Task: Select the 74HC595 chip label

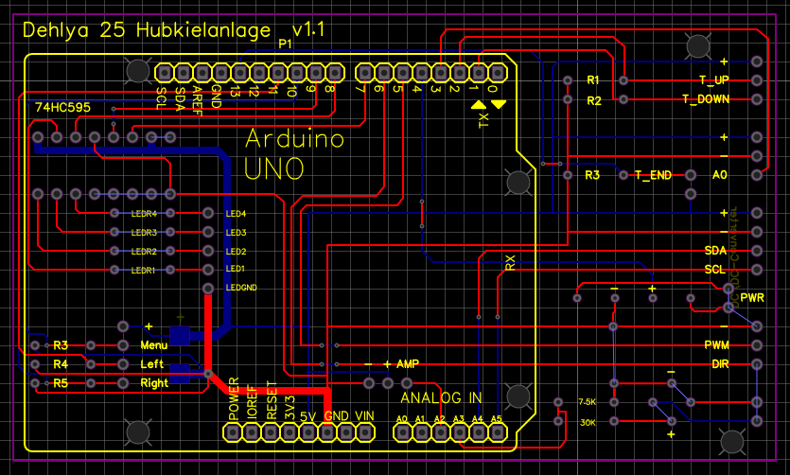Action: (x=62, y=108)
